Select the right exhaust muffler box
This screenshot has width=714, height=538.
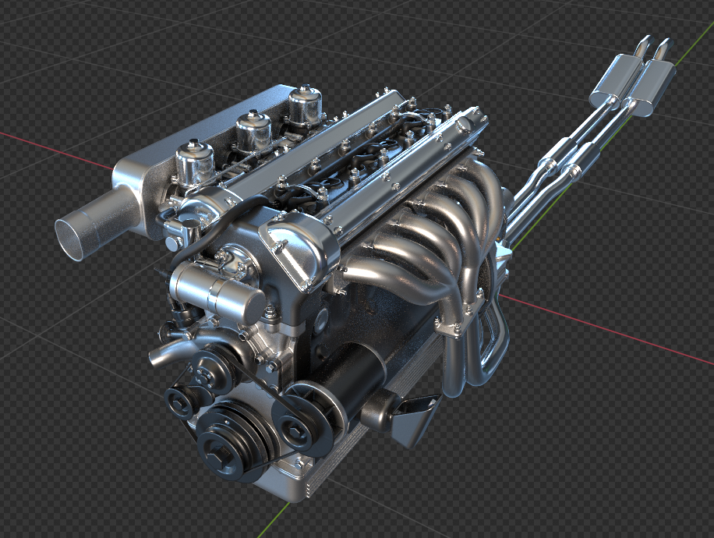(649, 88)
